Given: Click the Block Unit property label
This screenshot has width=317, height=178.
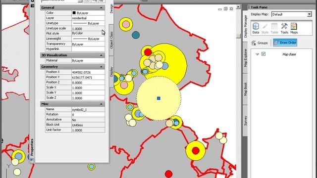Looking at the screenshot, I should [53, 125].
